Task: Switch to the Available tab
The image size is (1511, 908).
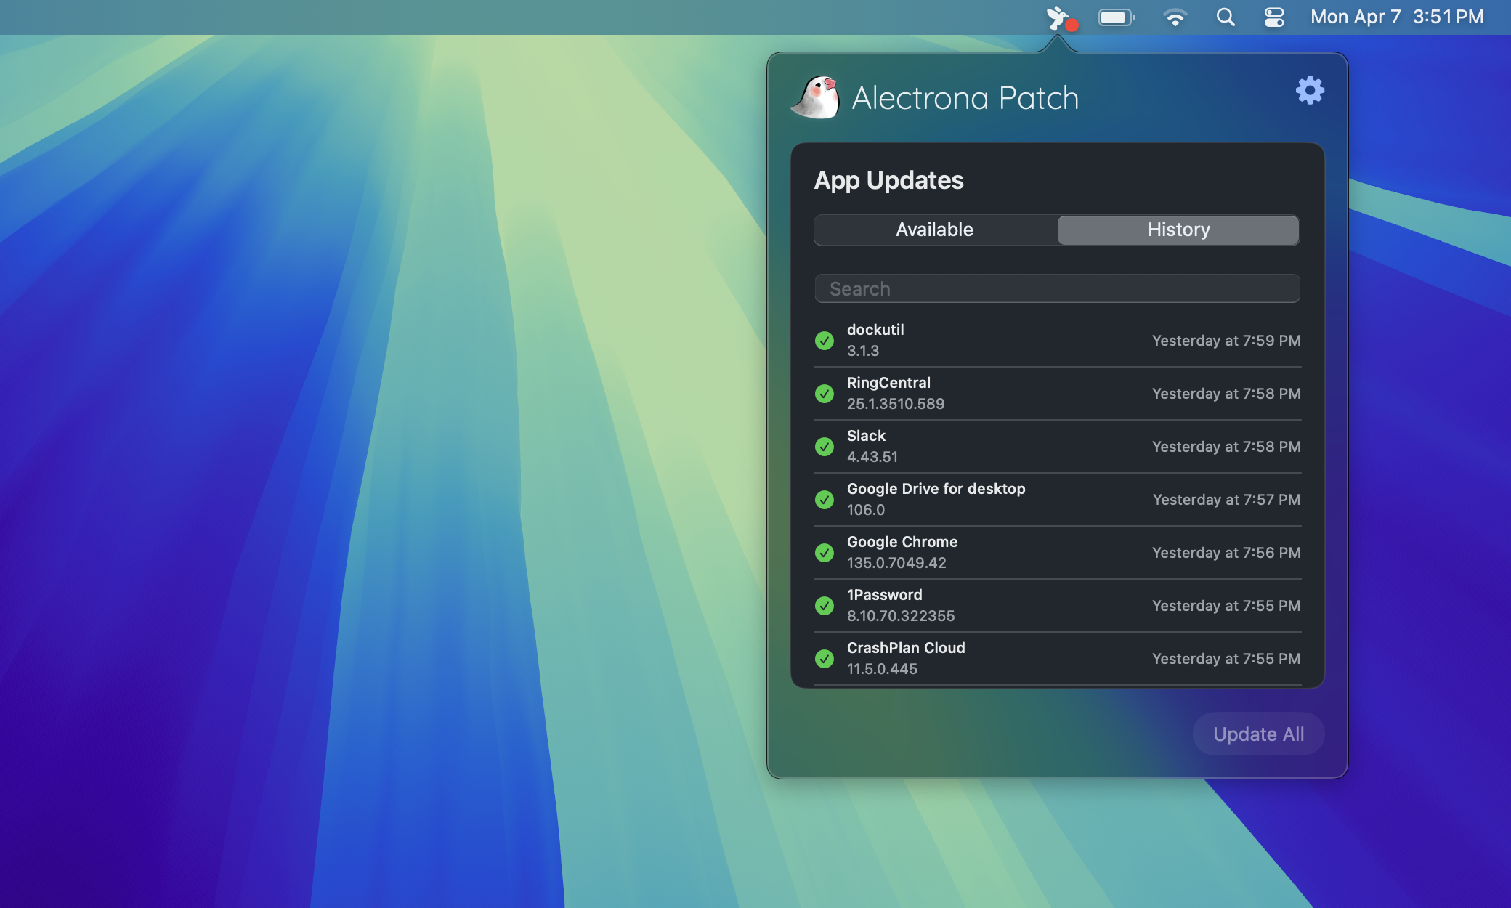Action: click(x=934, y=230)
